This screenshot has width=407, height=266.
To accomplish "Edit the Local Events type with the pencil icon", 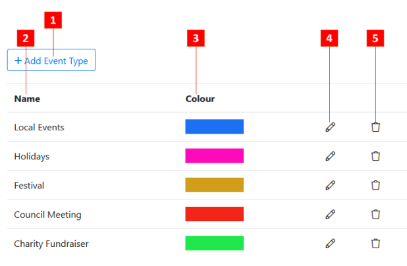I will 330,127.
